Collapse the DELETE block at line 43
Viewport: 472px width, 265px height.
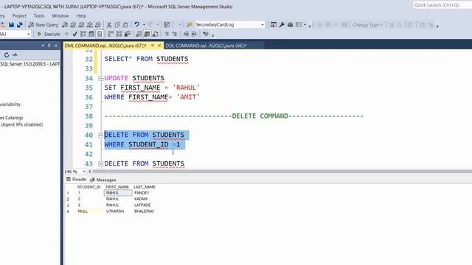click(x=101, y=163)
